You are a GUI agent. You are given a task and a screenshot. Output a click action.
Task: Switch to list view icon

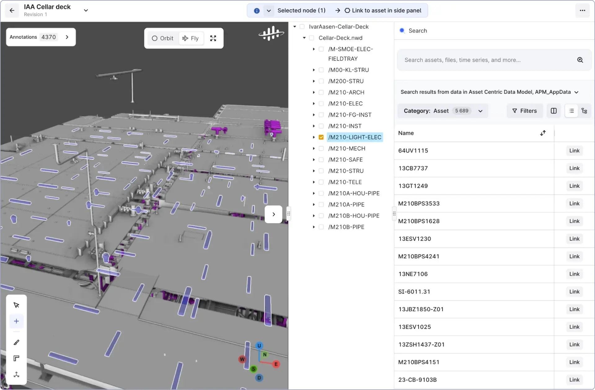click(571, 111)
